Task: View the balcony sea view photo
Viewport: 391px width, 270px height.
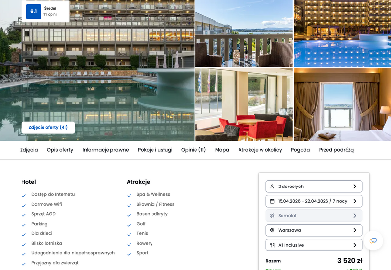Action: click(244, 33)
